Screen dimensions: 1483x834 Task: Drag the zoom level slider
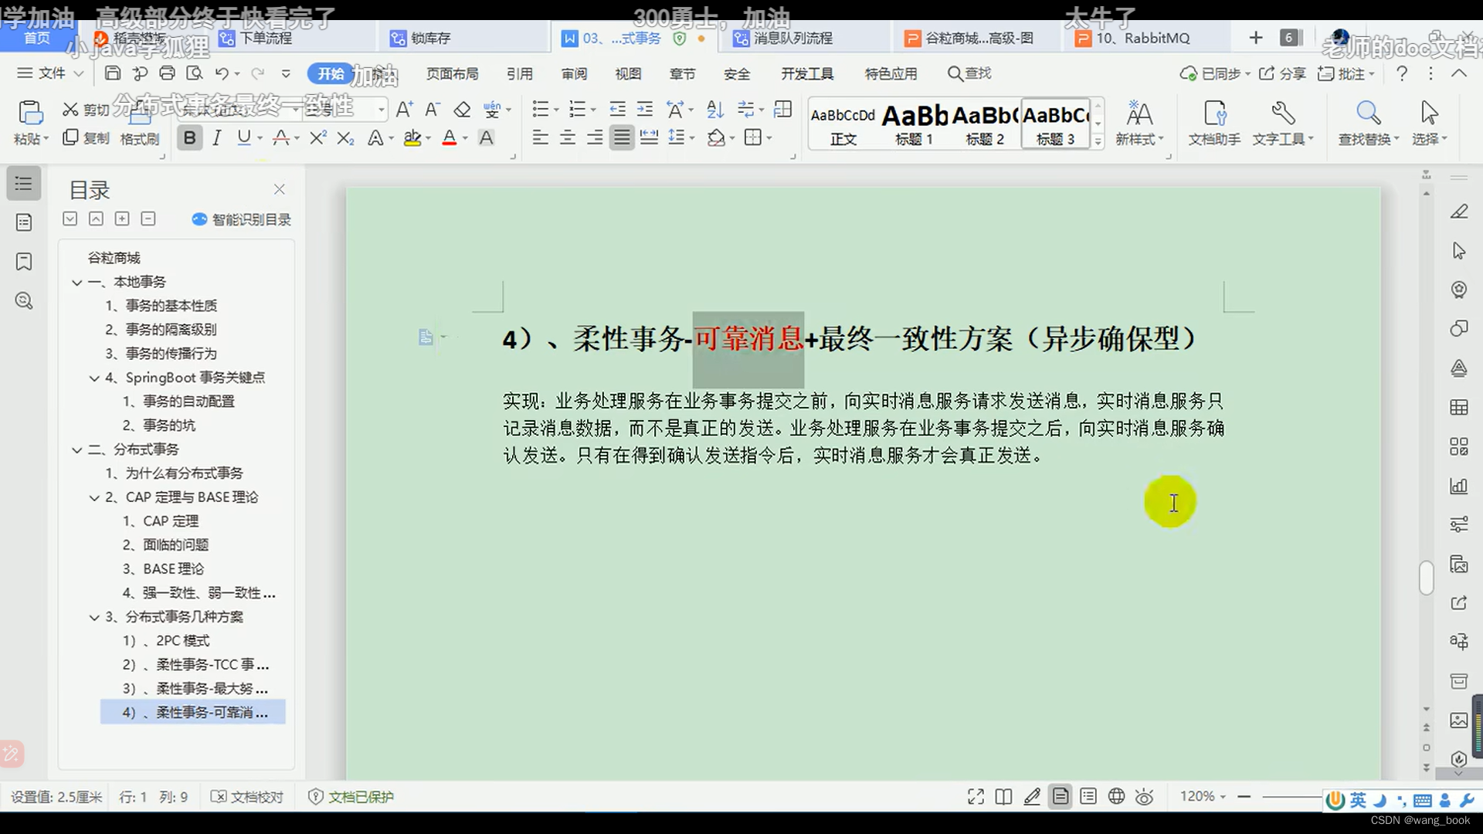[1295, 796]
